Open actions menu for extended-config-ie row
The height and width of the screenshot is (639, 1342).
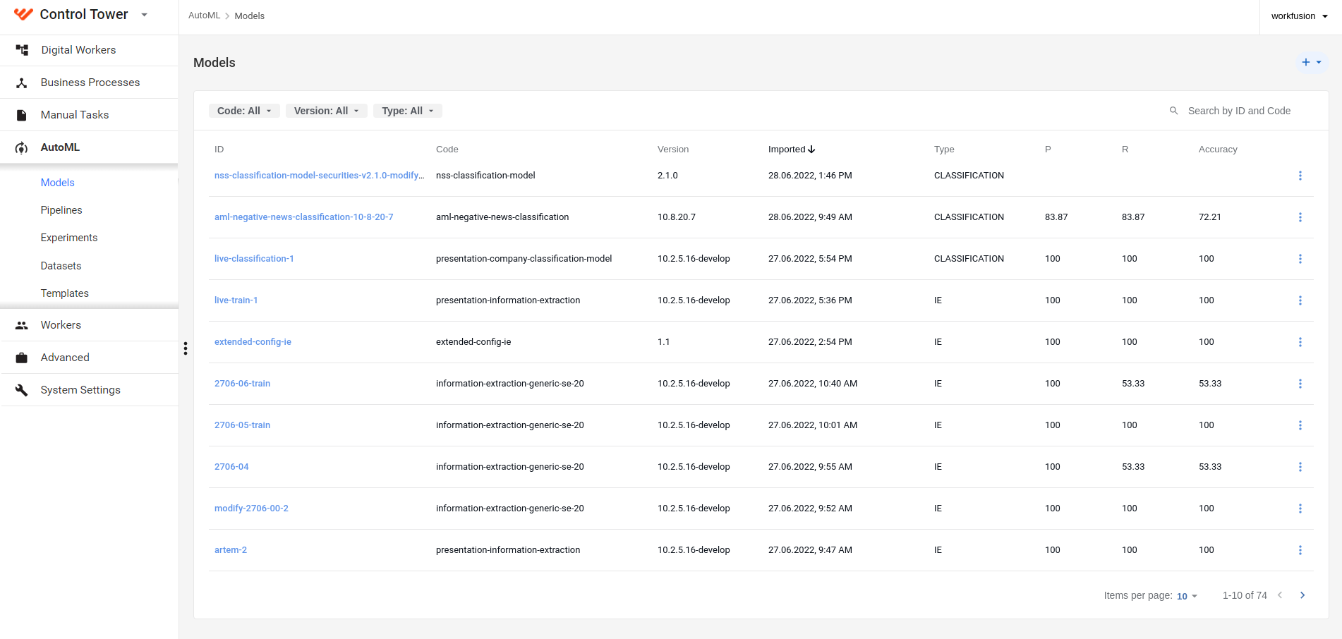click(1300, 342)
